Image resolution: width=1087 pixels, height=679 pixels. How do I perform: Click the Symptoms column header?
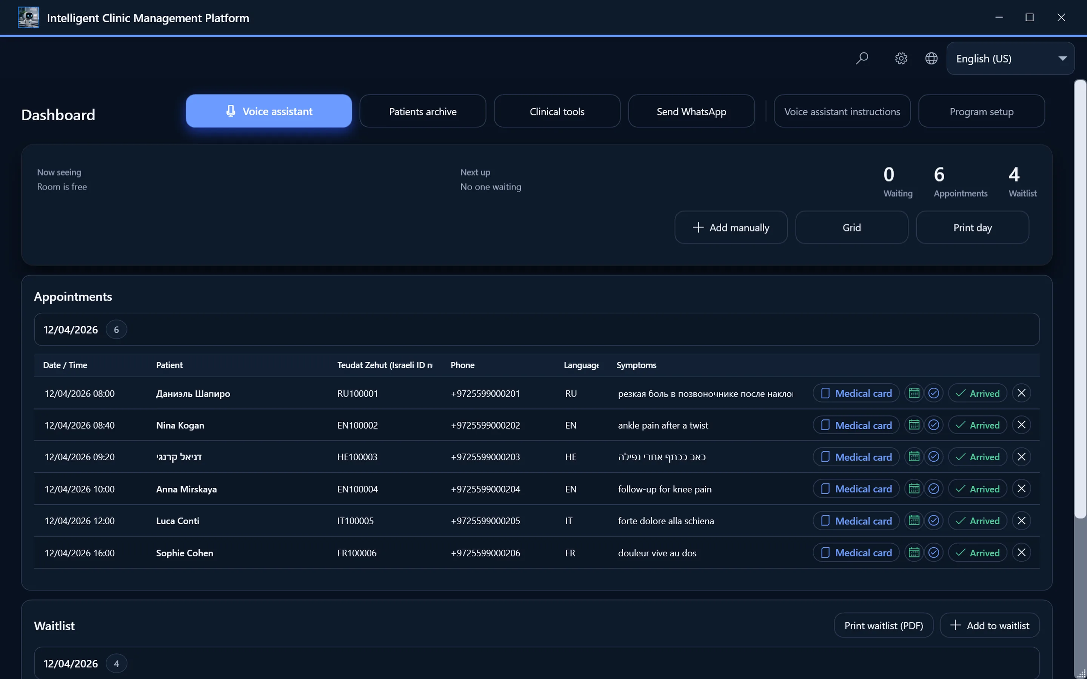coord(636,365)
